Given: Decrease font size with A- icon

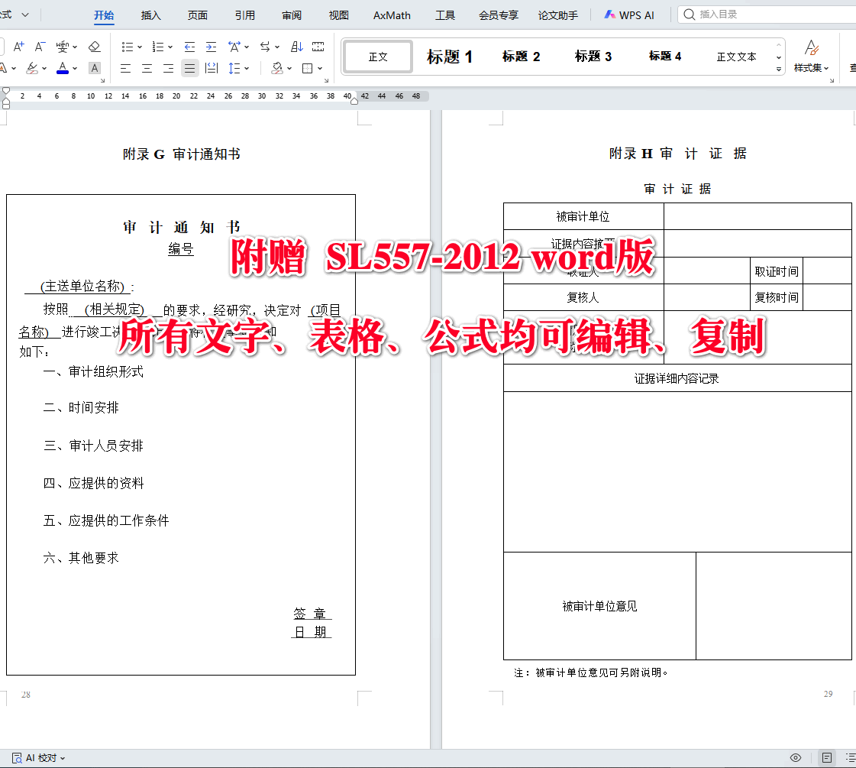Looking at the screenshot, I should tap(40, 47).
